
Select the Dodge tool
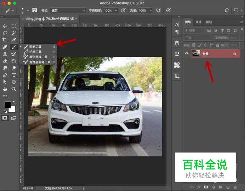(14, 68)
